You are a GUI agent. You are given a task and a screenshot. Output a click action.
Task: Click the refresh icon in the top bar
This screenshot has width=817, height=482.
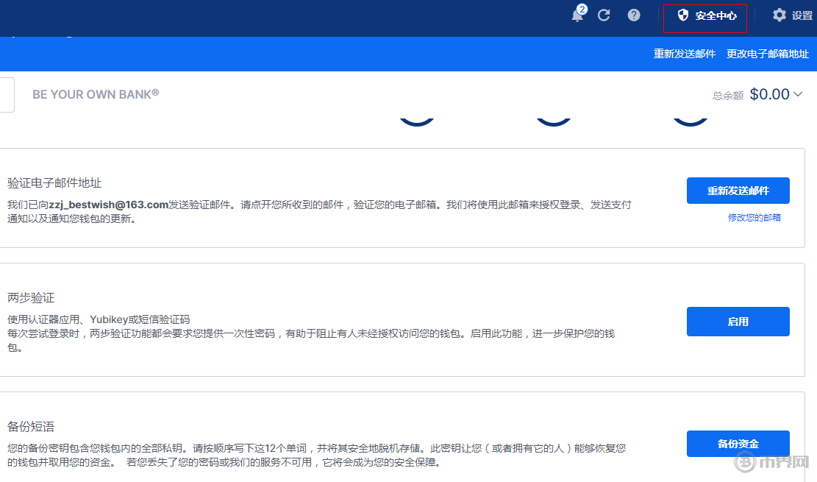(604, 15)
